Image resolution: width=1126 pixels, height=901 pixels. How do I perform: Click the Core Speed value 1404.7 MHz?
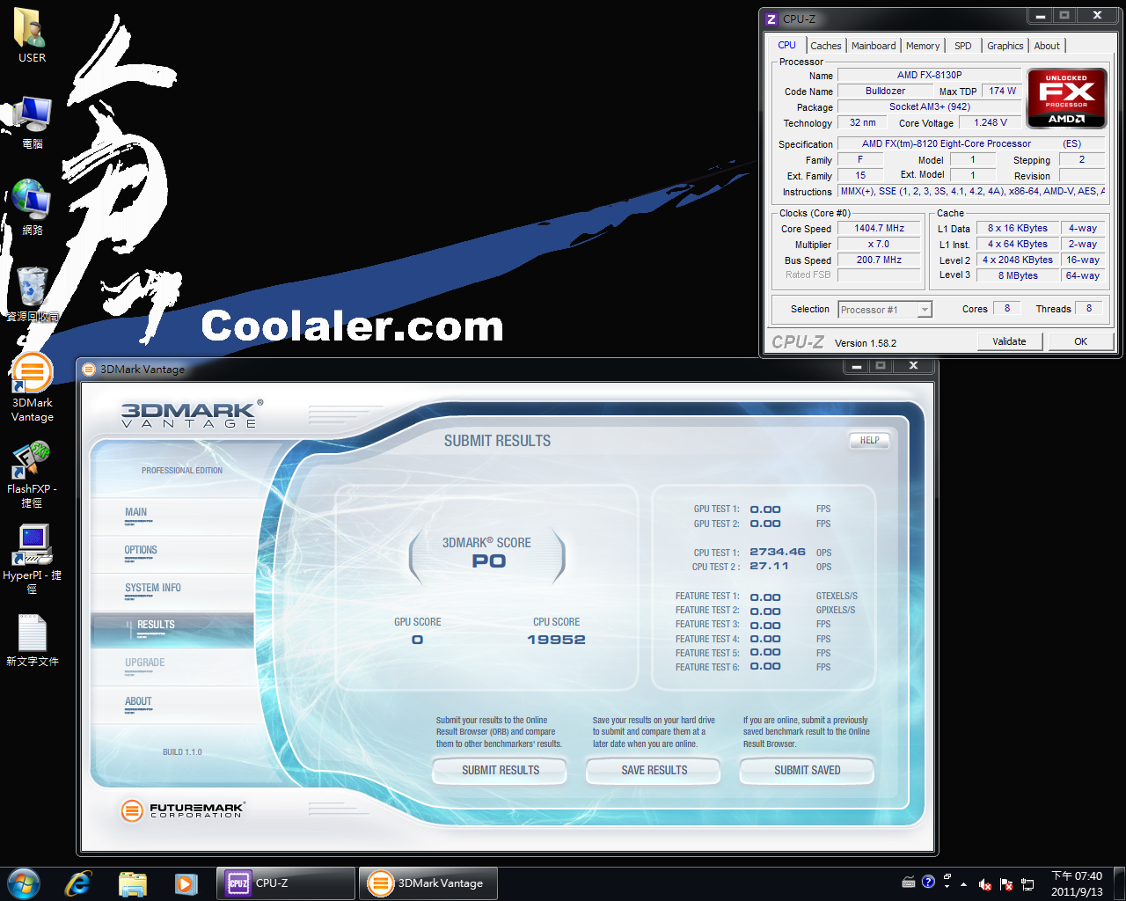coord(879,228)
